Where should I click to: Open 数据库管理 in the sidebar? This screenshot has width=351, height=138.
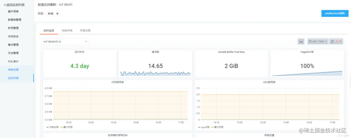pyautogui.click(x=15, y=20)
